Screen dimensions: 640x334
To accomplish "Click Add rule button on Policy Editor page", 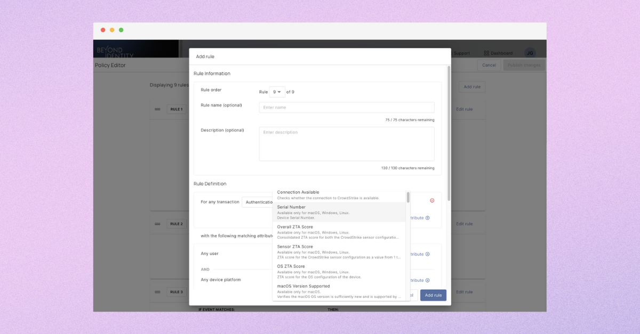I will pyautogui.click(x=472, y=87).
